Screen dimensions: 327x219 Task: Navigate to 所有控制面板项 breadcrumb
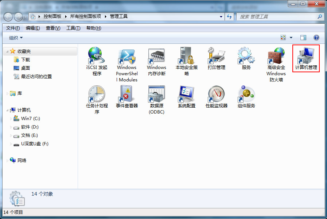(x=86, y=16)
